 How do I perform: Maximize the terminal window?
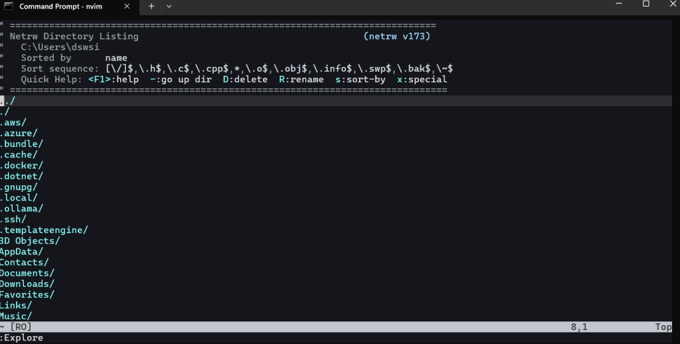click(645, 4)
